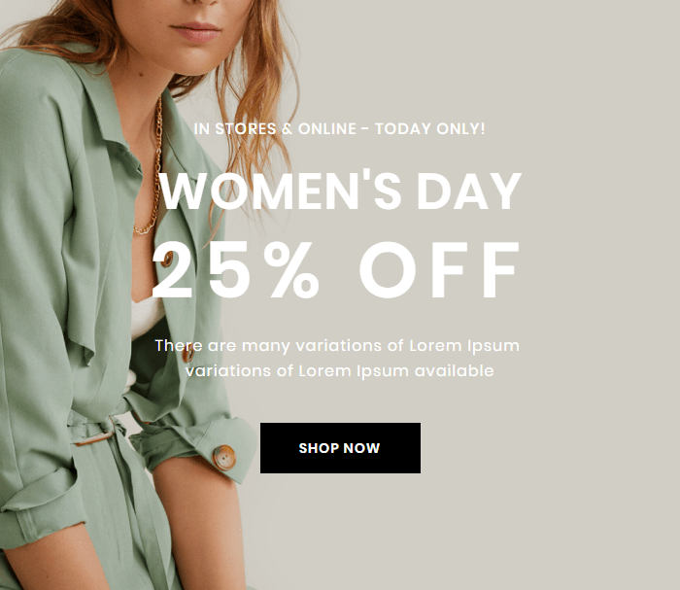Click the brown button on the sleeve cuff

click(224, 457)
